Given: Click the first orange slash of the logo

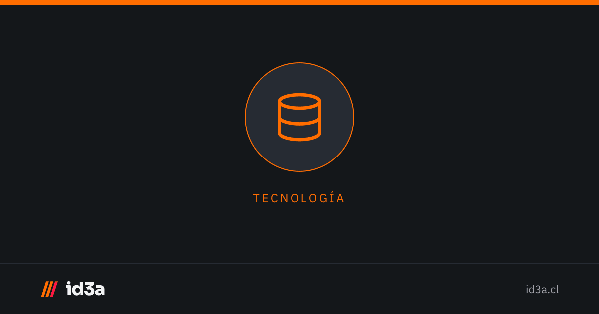Looking at the screenshot, I should tap(44, 289).
